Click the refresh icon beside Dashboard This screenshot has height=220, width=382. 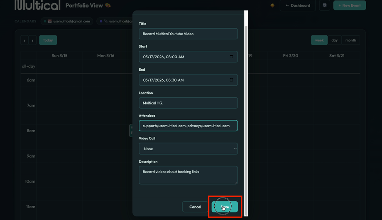(x=325, y=5)
